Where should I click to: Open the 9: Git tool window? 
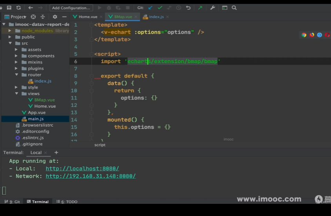point(12,201)
